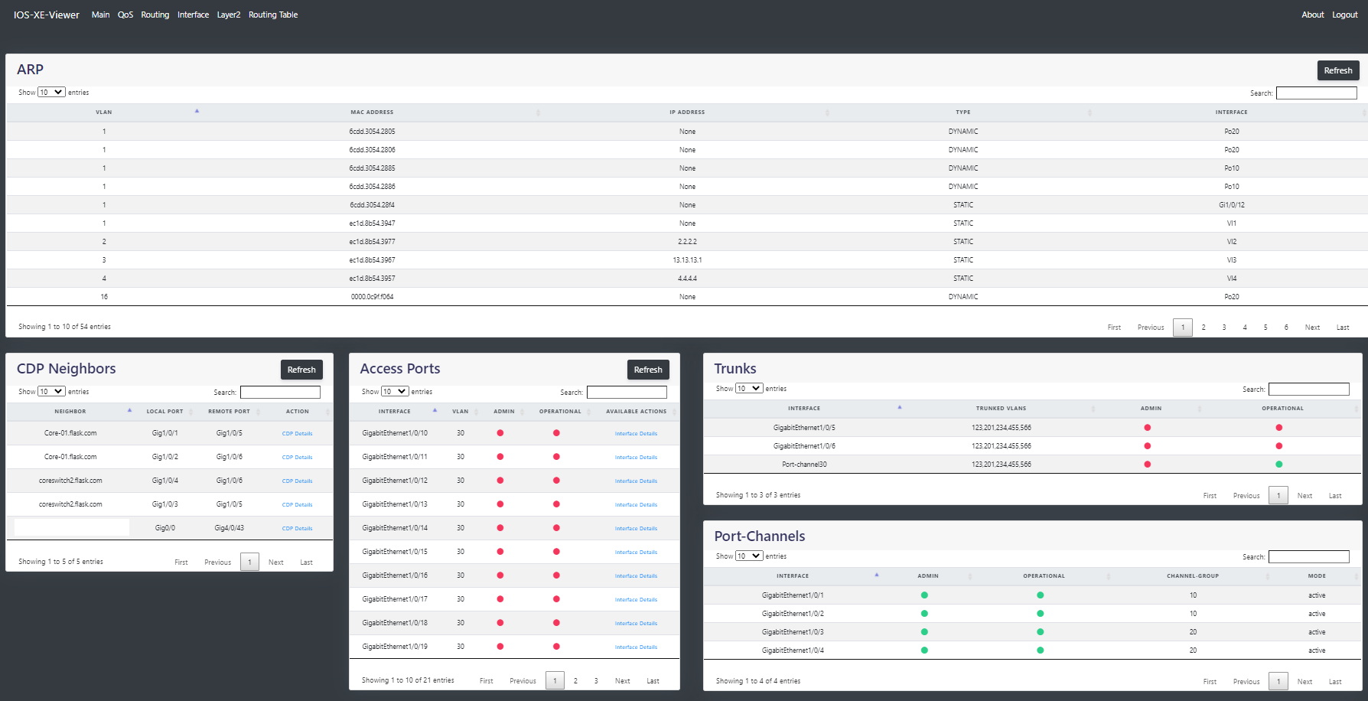Click green operational status dot for Port-channel30
The height and width of the screenshot is (701, 1368).
click(1278, 465)
